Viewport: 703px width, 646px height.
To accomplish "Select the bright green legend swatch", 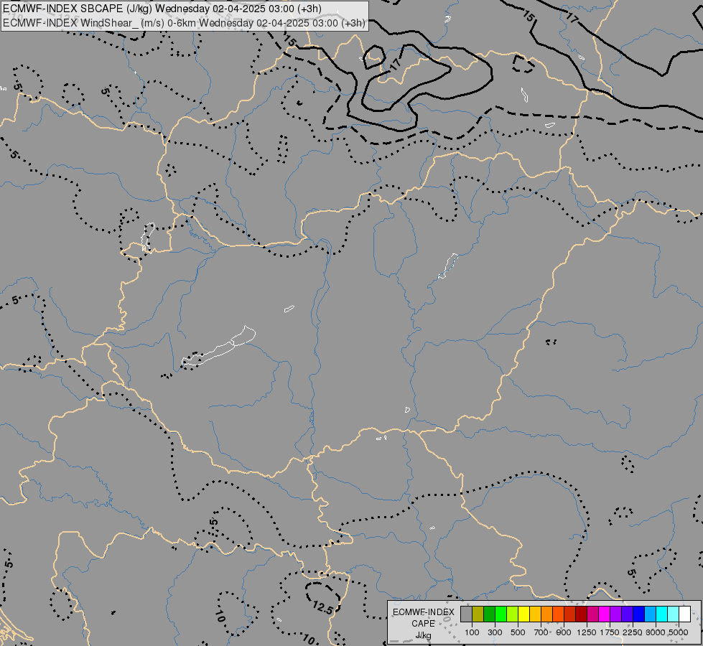I will (x=501, y=614).
